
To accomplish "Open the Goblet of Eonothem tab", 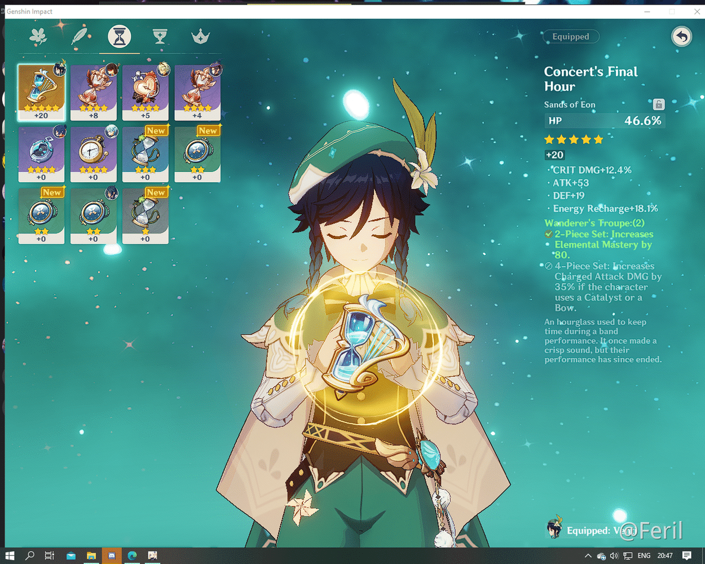I will point(160,37).
